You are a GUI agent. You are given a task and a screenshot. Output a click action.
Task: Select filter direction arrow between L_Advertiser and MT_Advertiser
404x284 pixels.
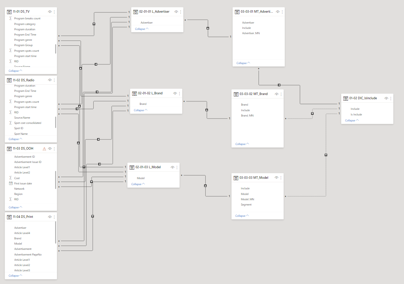coord(208,28)
